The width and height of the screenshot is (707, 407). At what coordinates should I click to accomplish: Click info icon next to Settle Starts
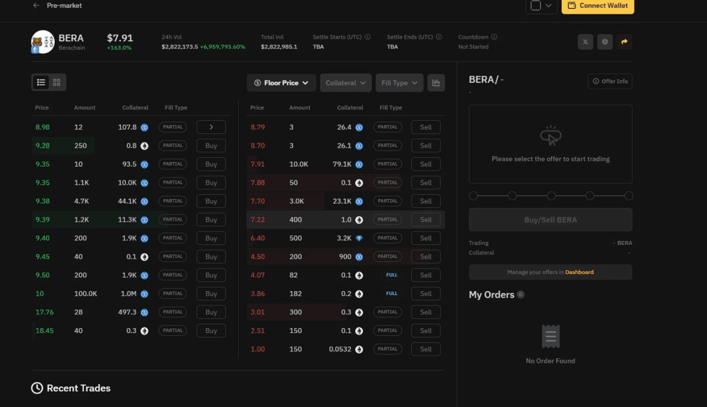[368, 37]
